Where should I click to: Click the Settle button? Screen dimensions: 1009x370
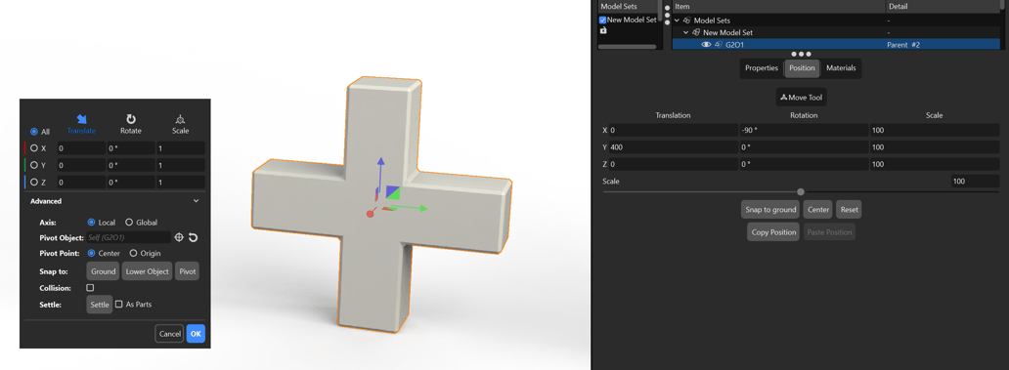tap(100, 304)
